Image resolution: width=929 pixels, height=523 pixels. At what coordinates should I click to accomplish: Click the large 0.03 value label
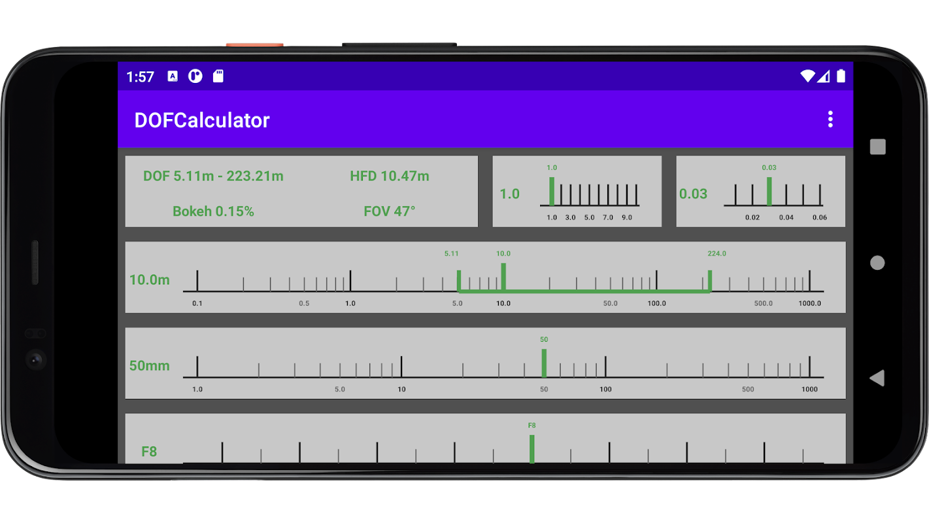[693, 194]
